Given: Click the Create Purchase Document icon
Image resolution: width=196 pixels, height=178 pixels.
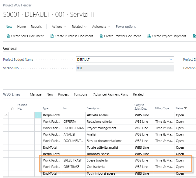Looking at the screenshot, I should pyautogui.click(x=52, y=36).
